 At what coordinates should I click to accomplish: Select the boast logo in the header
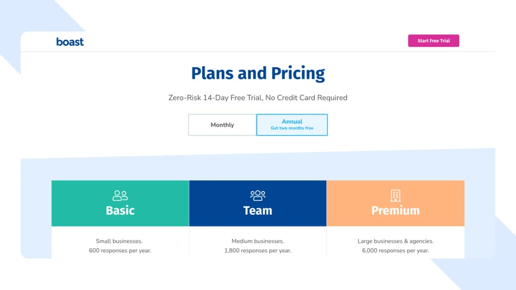tap(70, 42)
